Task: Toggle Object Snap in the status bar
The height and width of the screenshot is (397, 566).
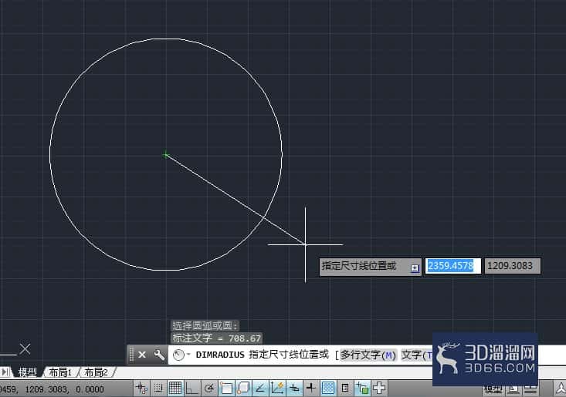Action: pos(227,388)
